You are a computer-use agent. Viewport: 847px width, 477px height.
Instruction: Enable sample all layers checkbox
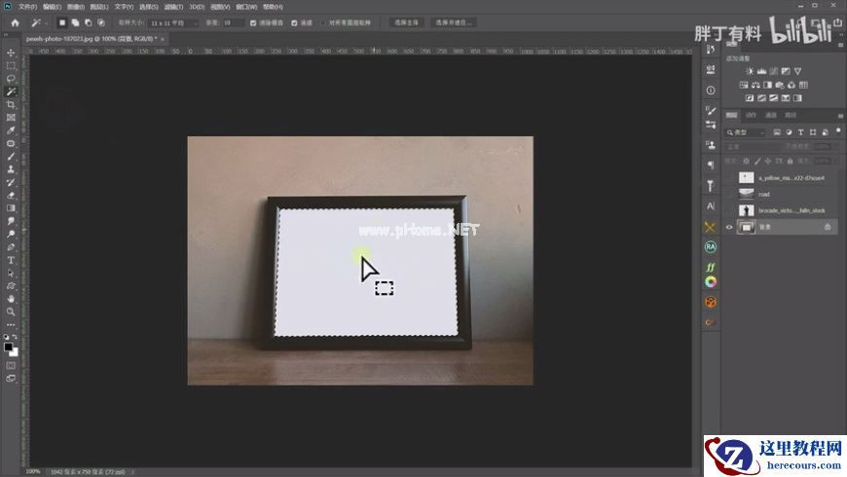point(323,22)
